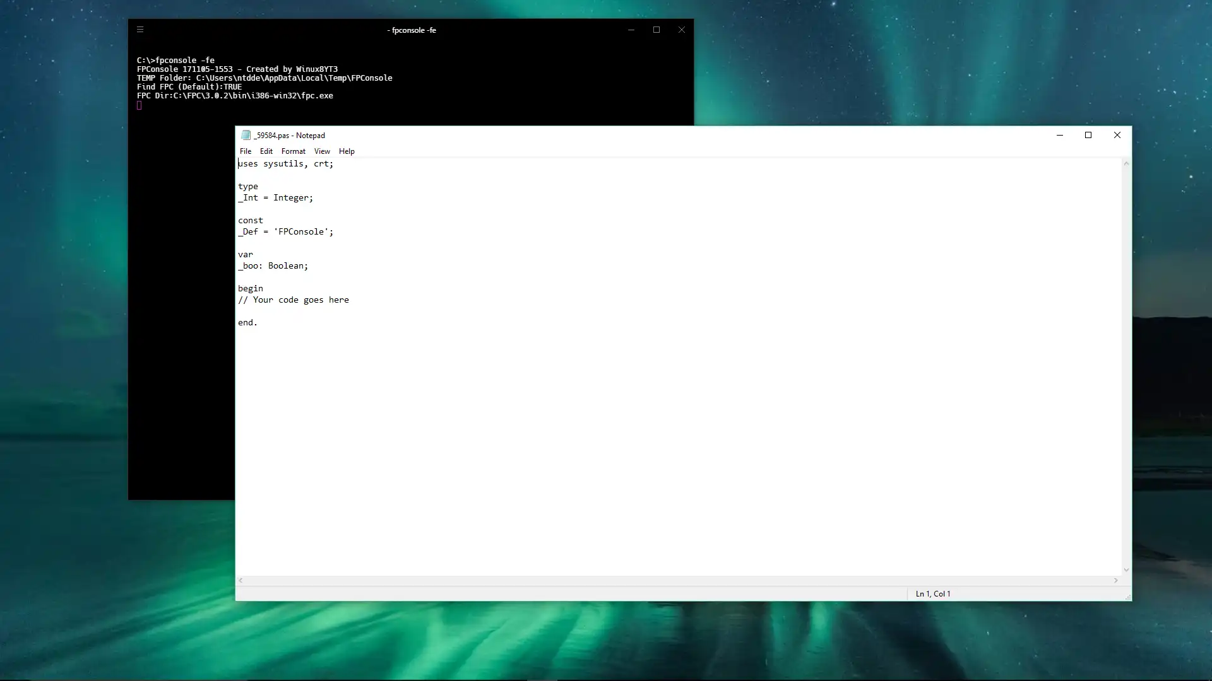Viewport: 1212px width, 681px height.
Task: Click the vertical scrollbar up arrow in Notepad
Action: (x=1126, y=163)
